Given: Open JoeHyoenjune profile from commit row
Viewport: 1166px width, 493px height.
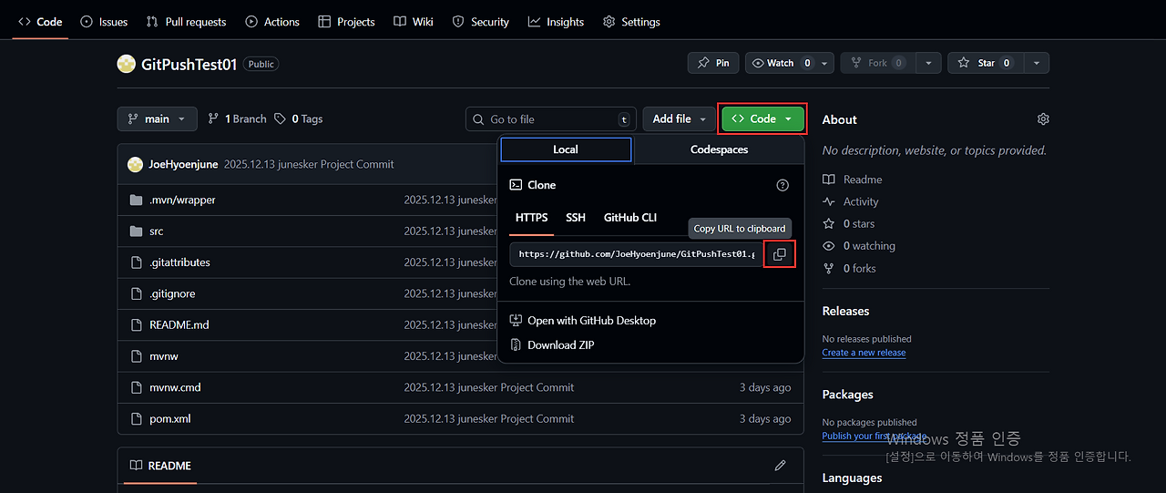Looking at the screenshot, I should pyautogui.click(x=183, y=165).
